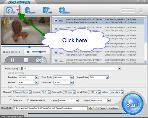Image resolution: width=148 pixels, height=118 pixels.
Task: Click the upgrade icon next to Register
Action: click(141, 11)
